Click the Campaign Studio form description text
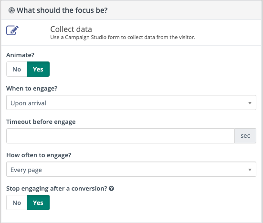Image resolution: width=263 pixels, height=223 pixels. click(123, 37)
